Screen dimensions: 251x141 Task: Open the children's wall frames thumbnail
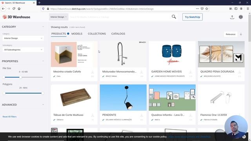coord(172,98)
